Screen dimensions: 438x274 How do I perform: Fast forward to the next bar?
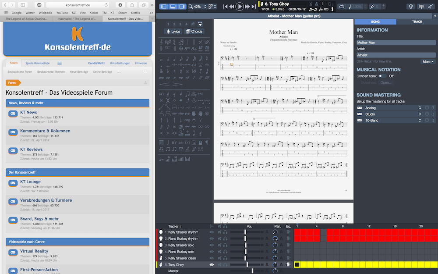point(247,7)
